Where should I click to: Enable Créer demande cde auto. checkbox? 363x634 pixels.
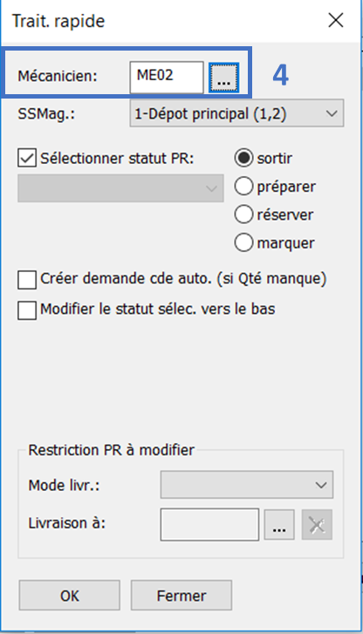pyautogui.click(x=27, y=280)
